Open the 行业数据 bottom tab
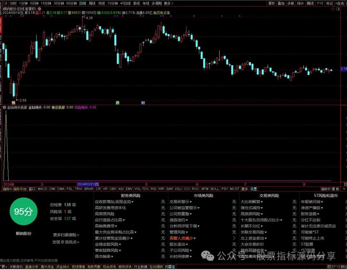The width and height of the screenshot is (347, 270). click(x=141, y=267)
